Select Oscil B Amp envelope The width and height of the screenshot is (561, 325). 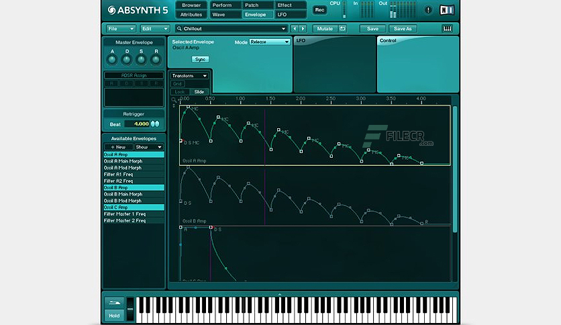coord(134,187)
